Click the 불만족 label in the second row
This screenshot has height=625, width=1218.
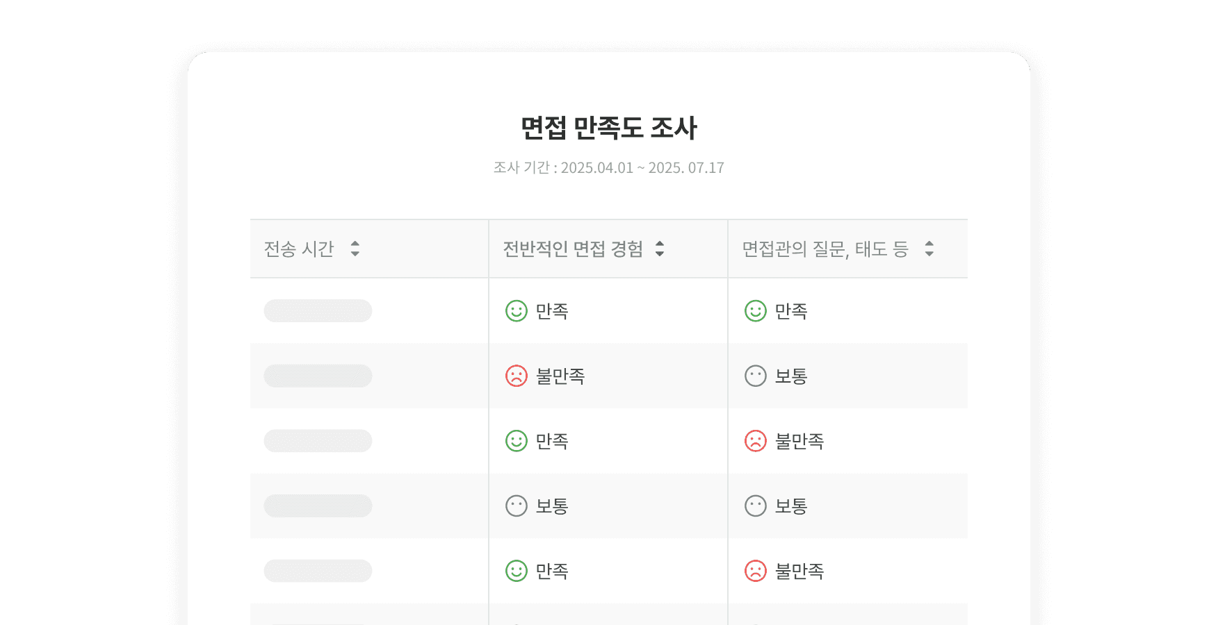click(560, 376)
